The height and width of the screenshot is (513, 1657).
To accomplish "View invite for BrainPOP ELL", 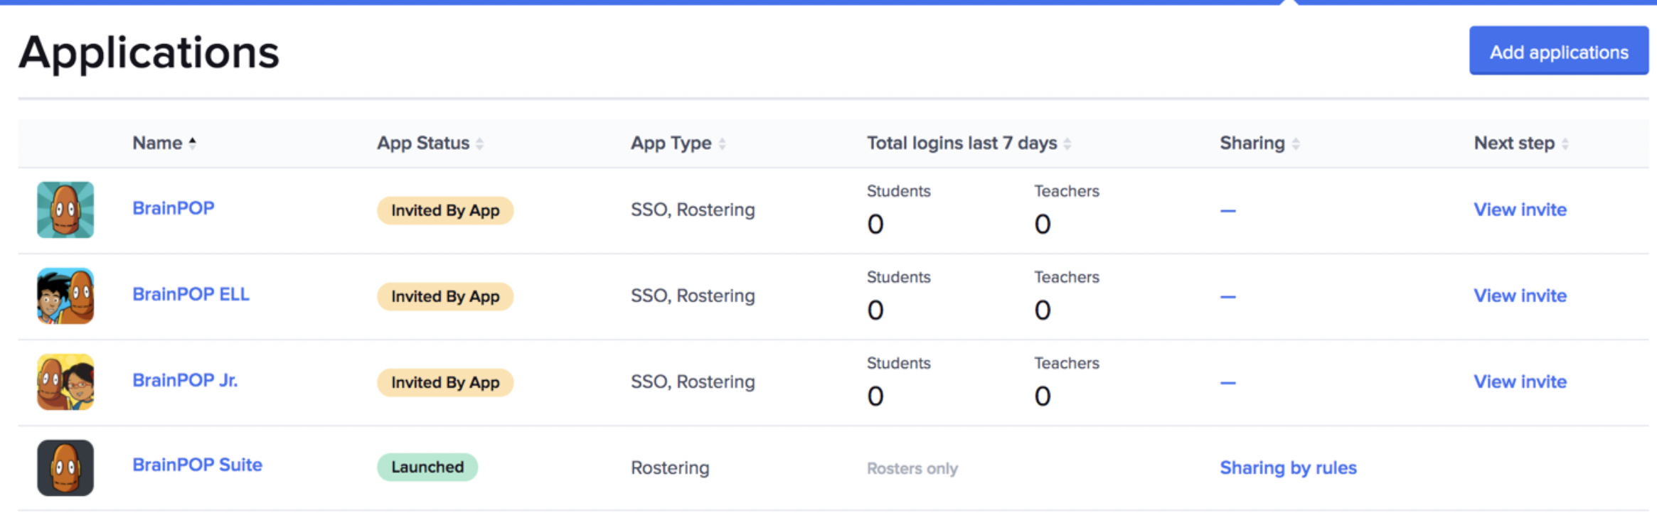I will click(x=1520, y=296).
